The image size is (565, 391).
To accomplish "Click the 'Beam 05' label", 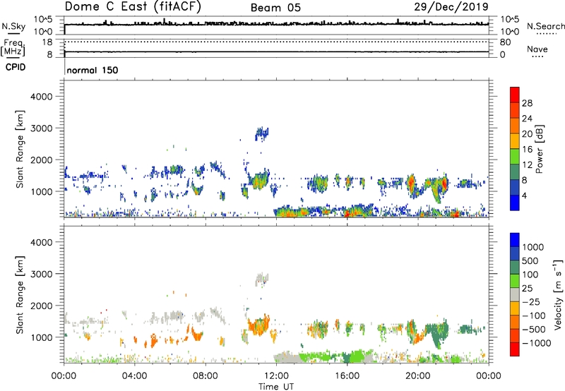I will pos(275,8).
